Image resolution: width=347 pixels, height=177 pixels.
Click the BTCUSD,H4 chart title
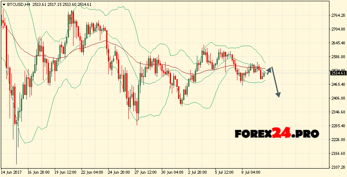click(17, 4)
